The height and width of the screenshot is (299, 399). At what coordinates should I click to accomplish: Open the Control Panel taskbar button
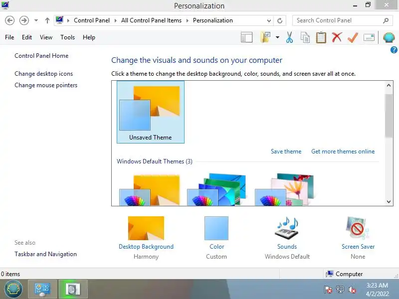coord(42,290)
